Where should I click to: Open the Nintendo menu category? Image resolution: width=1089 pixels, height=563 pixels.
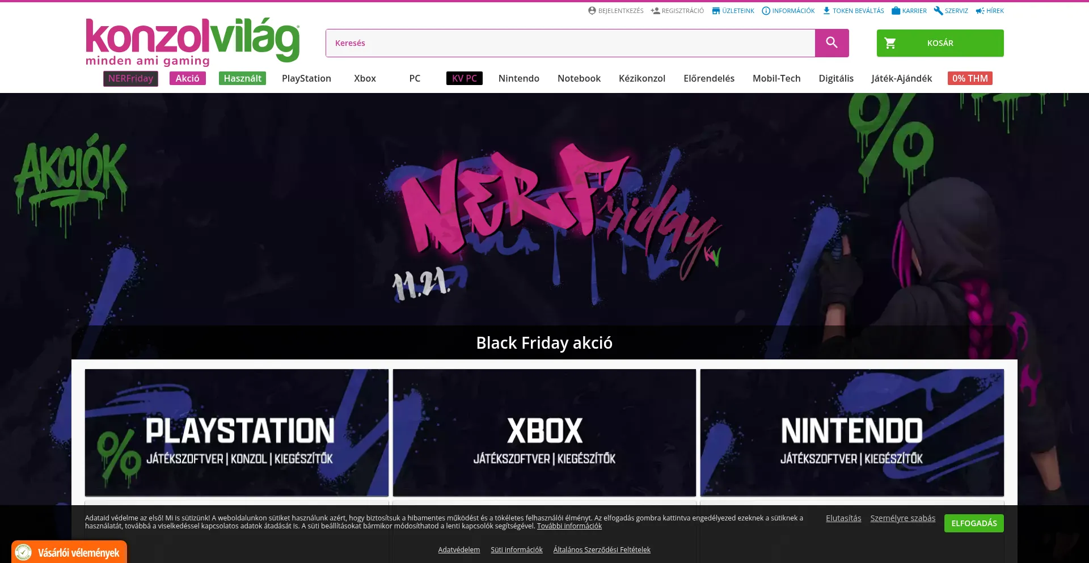point(519,78)
